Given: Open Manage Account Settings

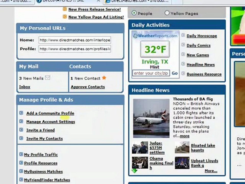Looking at the screenshot, I should click(51, 122).
